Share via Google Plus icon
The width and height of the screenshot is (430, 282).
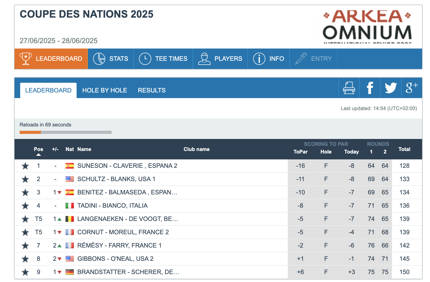pyautogui.click(x=411, y=88)
